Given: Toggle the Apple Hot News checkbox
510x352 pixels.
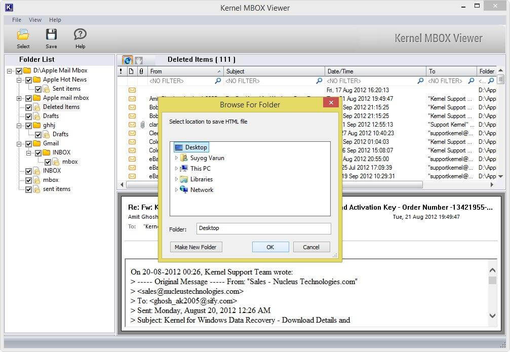Looking at the screenshot, I should click(29, 80).
